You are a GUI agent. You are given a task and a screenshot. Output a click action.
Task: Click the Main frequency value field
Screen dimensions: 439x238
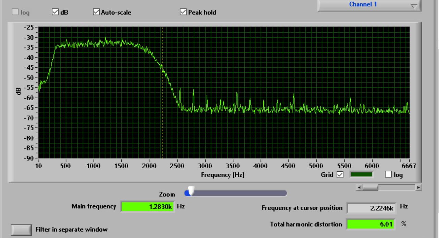pyautogui.click(x=147, y=207)
